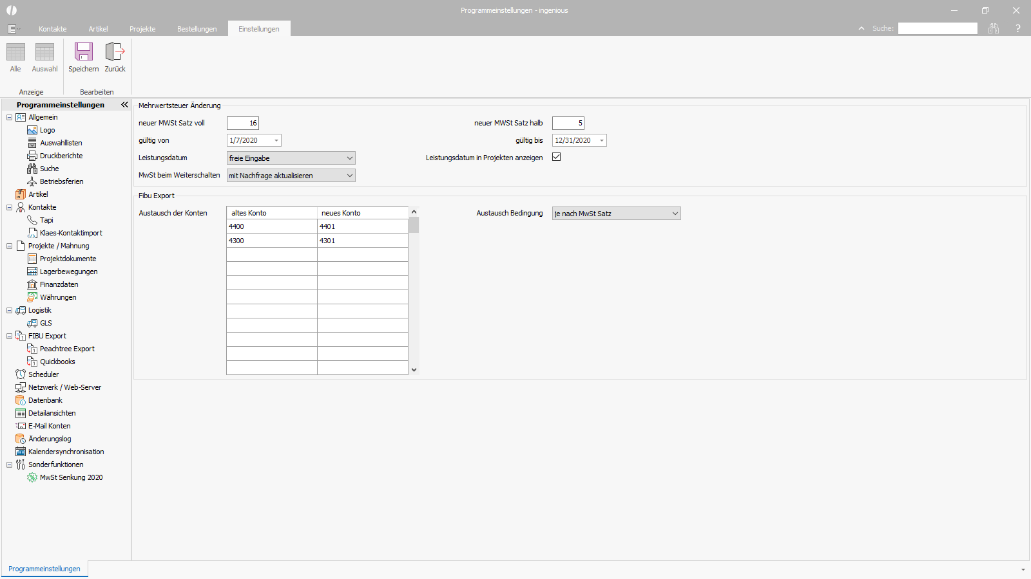This screenshot has width=1031, height=579.
Task: Collapse the Programmeinstellungen sidebar with double chevron
Action: point(124,104)
